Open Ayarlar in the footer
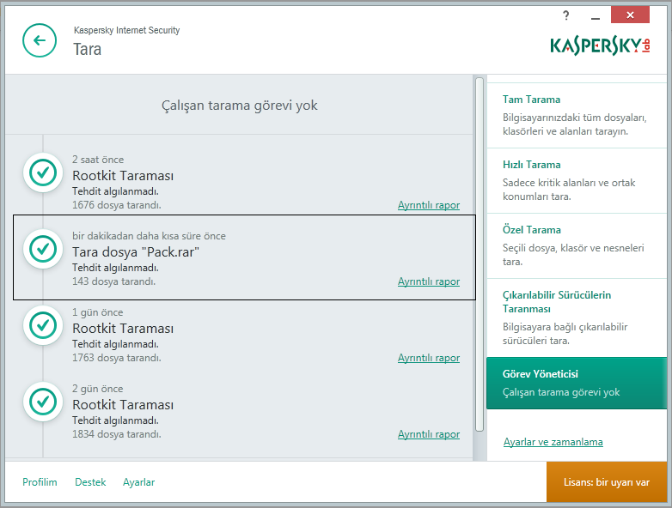This screenshot has width=672, height=508. pyautogui.click(x=139, y=482)
